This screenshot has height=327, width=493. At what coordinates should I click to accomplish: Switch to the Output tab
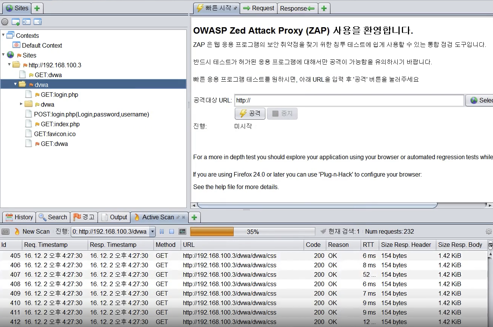click(114, 217)
